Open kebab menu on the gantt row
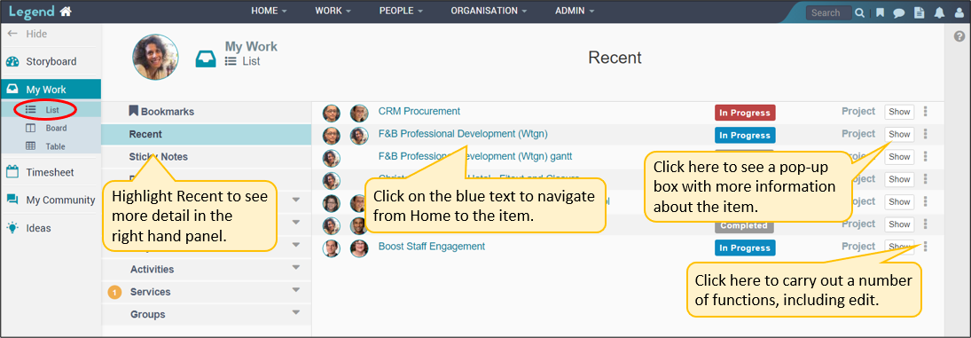Screen dimensions: 971x338 point(925,157)
